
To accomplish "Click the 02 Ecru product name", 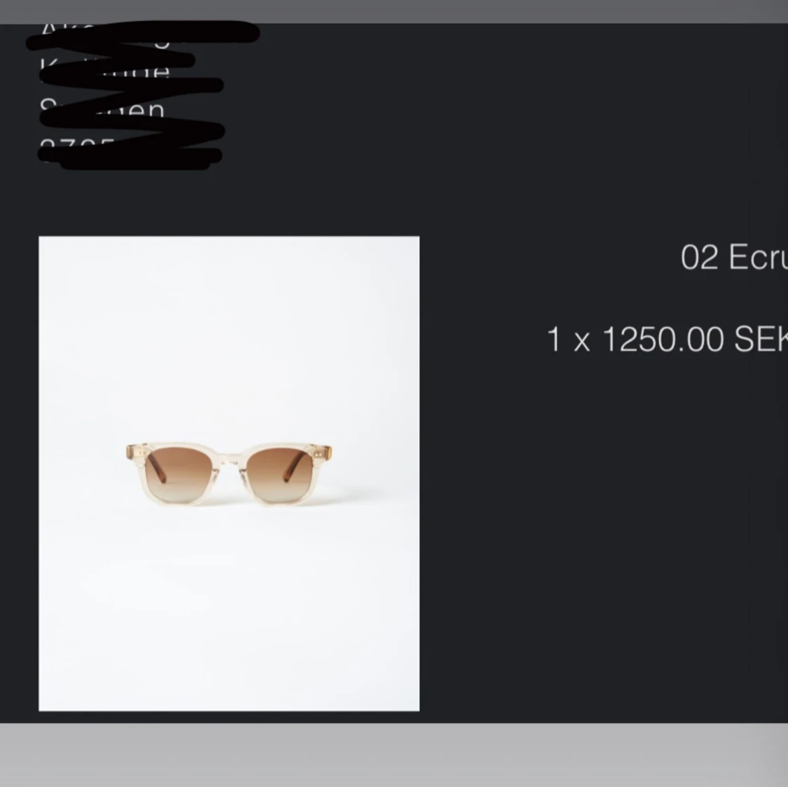I will 734,257.
